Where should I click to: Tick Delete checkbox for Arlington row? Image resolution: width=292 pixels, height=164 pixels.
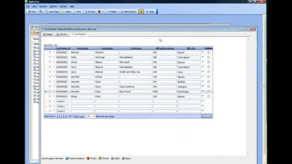coord(209,87)
